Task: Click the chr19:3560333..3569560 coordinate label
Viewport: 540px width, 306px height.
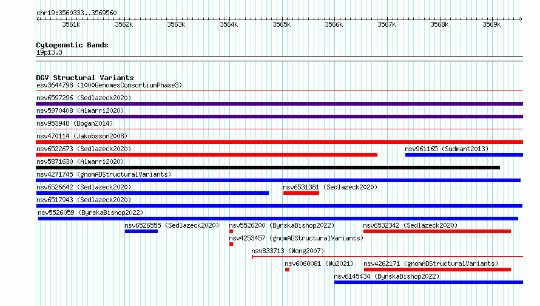Action: click(x=76, y=13)
